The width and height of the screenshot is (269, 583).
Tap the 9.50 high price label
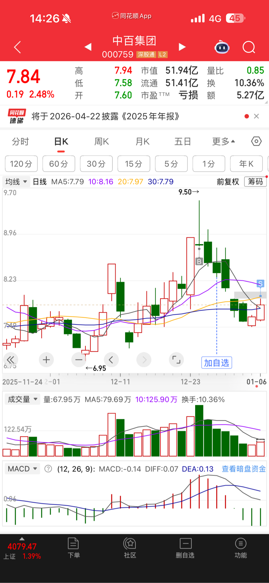189,192
